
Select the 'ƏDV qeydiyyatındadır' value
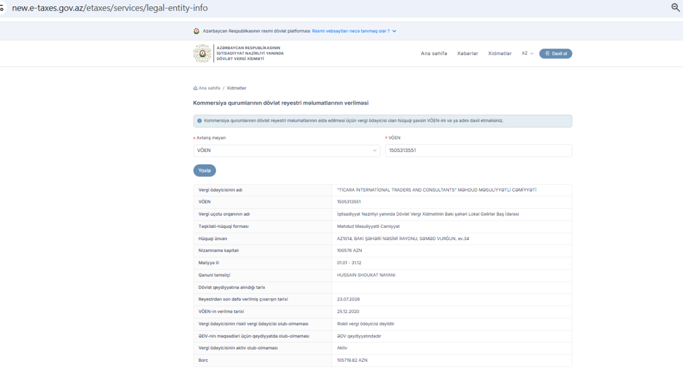tap(359, 336)
